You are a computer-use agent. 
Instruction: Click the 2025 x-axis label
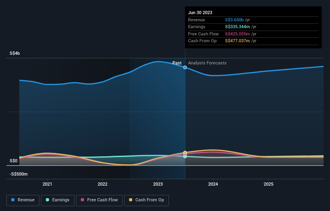click(x=269, y=184)
